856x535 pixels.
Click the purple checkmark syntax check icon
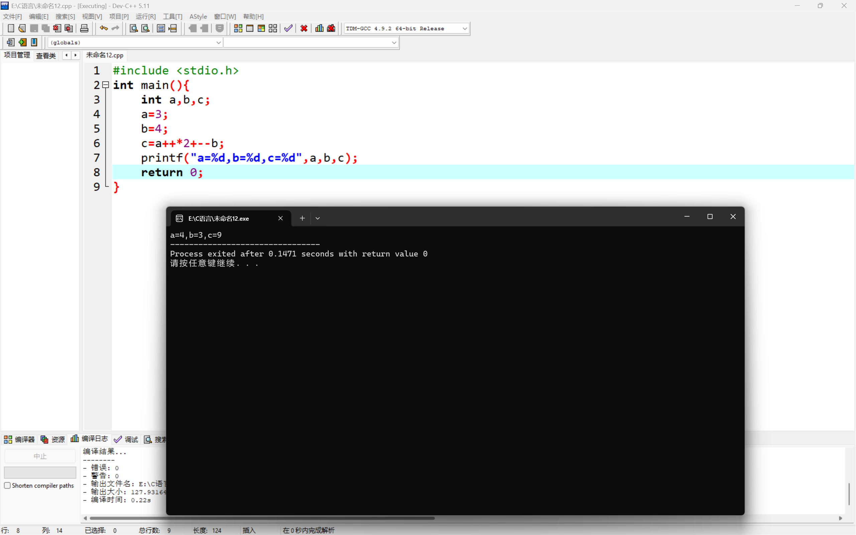point(288,28)
